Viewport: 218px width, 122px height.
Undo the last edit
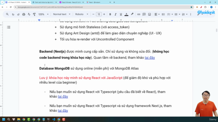pos(13,14)
